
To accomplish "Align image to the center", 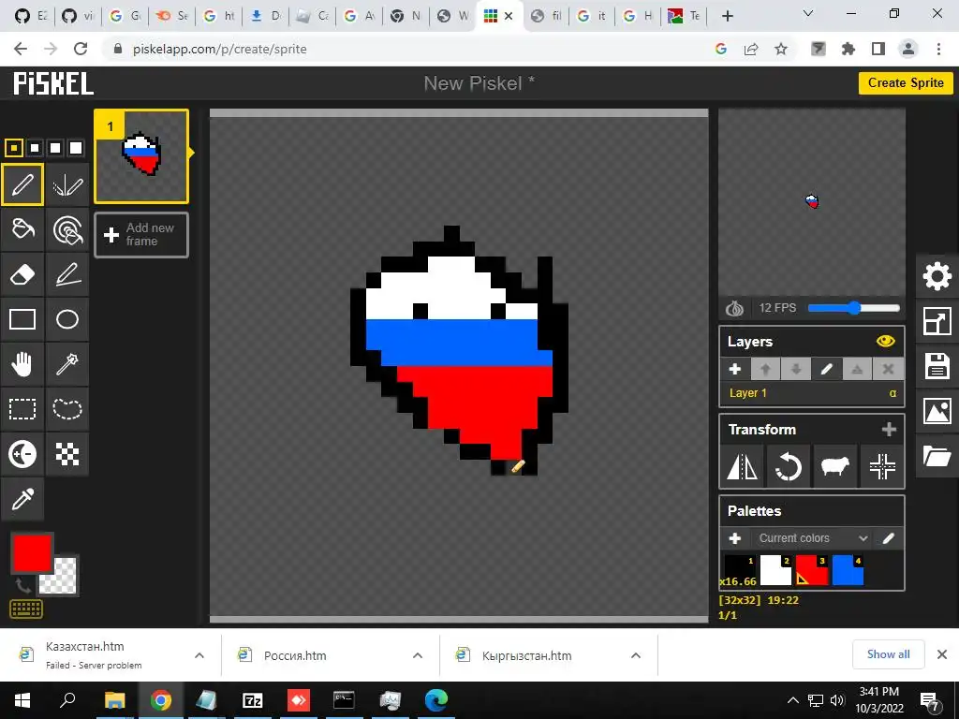I will [882, 468].
